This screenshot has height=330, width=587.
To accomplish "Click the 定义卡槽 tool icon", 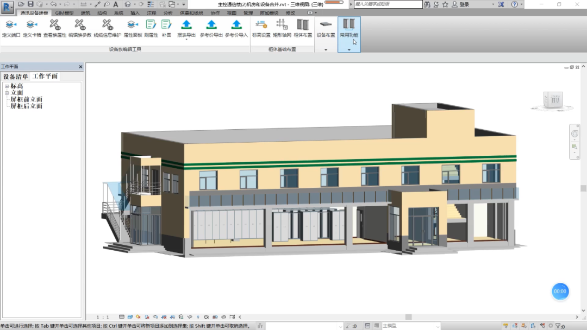I will (x=32, y=26).
